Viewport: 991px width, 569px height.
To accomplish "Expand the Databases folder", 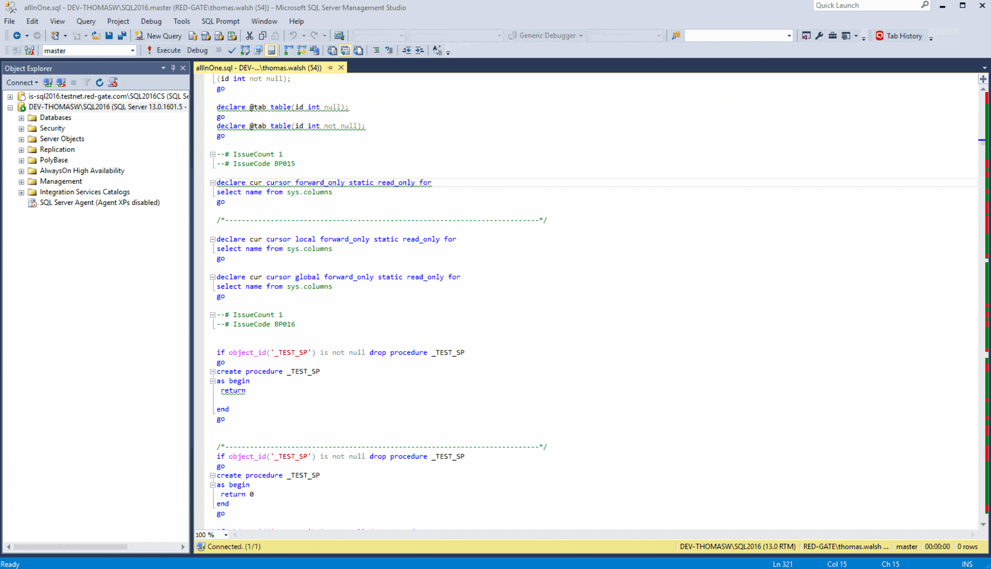I will [21, 118].
